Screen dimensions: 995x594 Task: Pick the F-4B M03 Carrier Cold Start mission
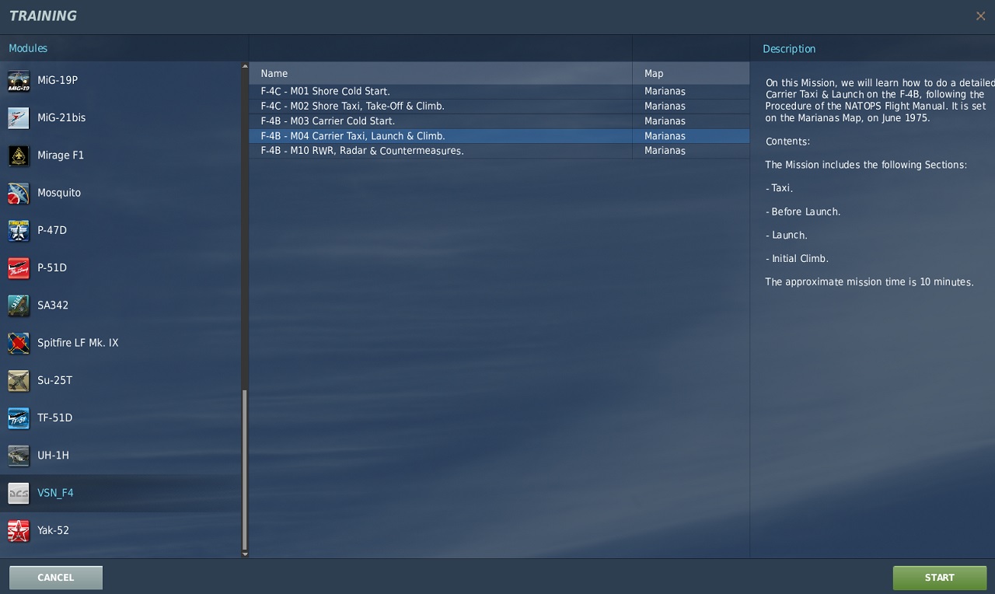(x=327, y=121)
